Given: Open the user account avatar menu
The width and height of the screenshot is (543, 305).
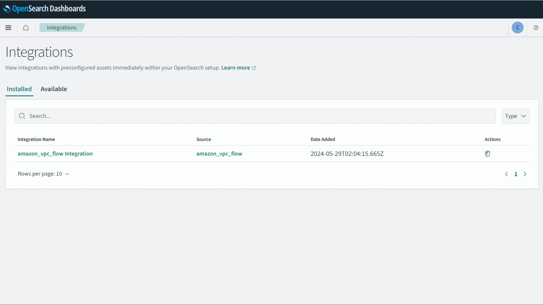Looking at the screenshot, I should click(x=518, y=28).
